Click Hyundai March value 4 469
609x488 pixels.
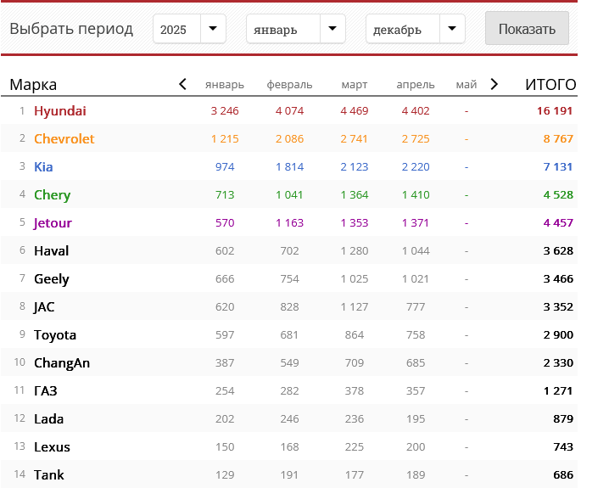pyautogui.click(x=355, y=111)
